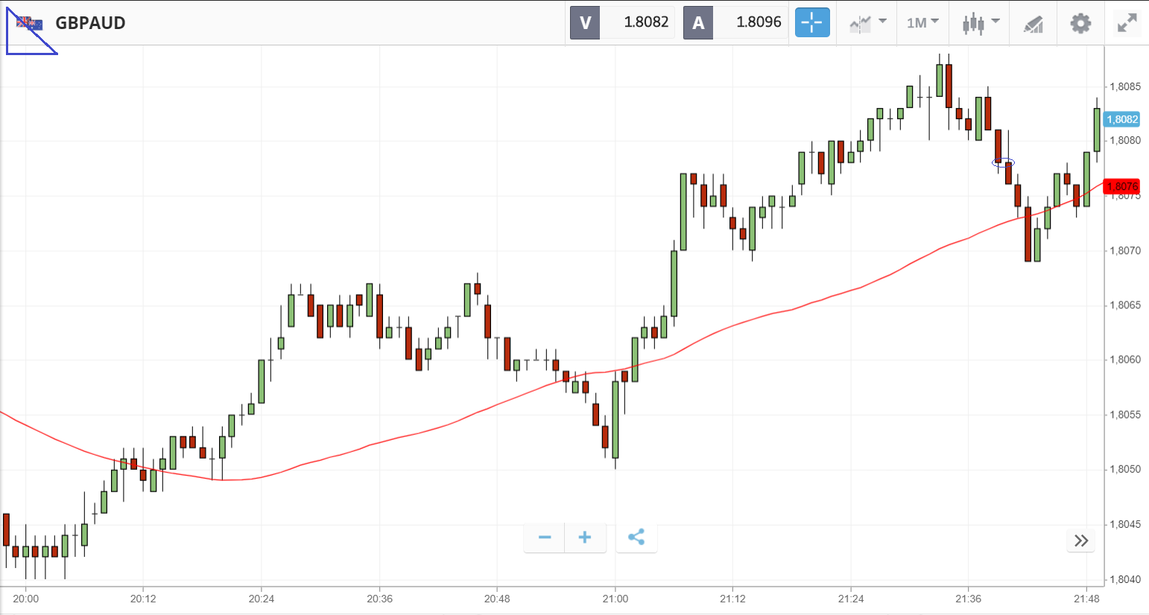Click the GBPAUD instrument name
Image resolution: width=1149 pixels, height=615 pixels.
coord(90,23)
